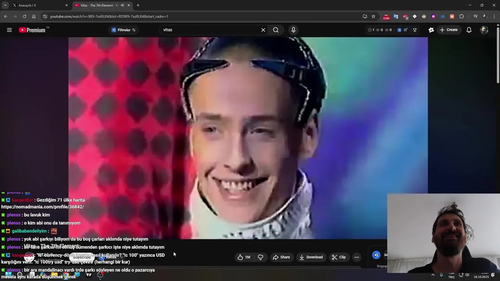This screenshot has height=281, width=500.
Task: Open vidIQ list icon with blue dot
Action: (x=405, y=30)
